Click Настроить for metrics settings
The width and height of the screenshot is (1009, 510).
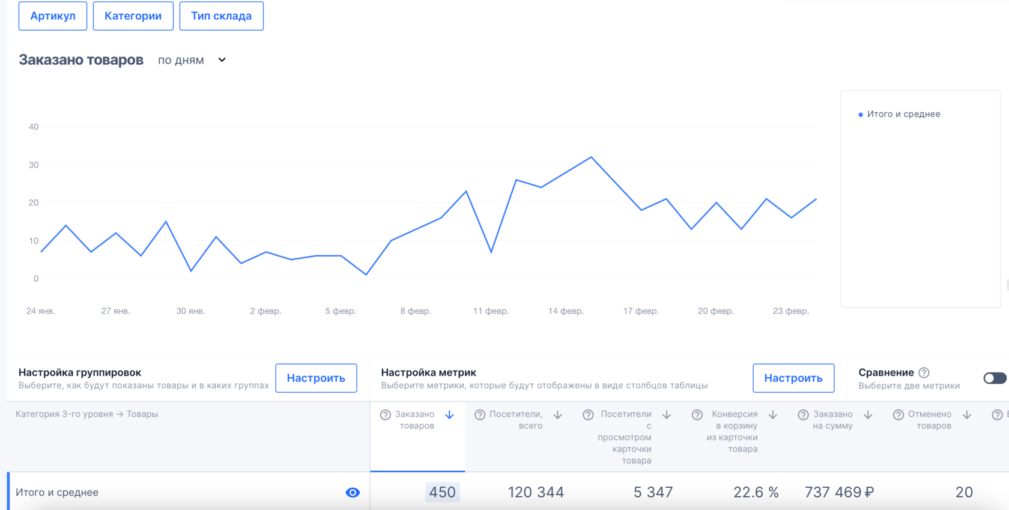[793, 378]
